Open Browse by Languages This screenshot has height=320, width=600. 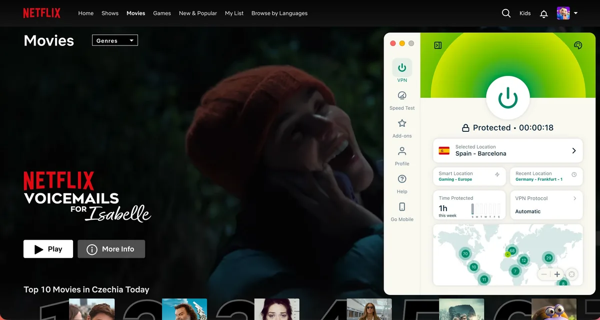click(279, 13)
